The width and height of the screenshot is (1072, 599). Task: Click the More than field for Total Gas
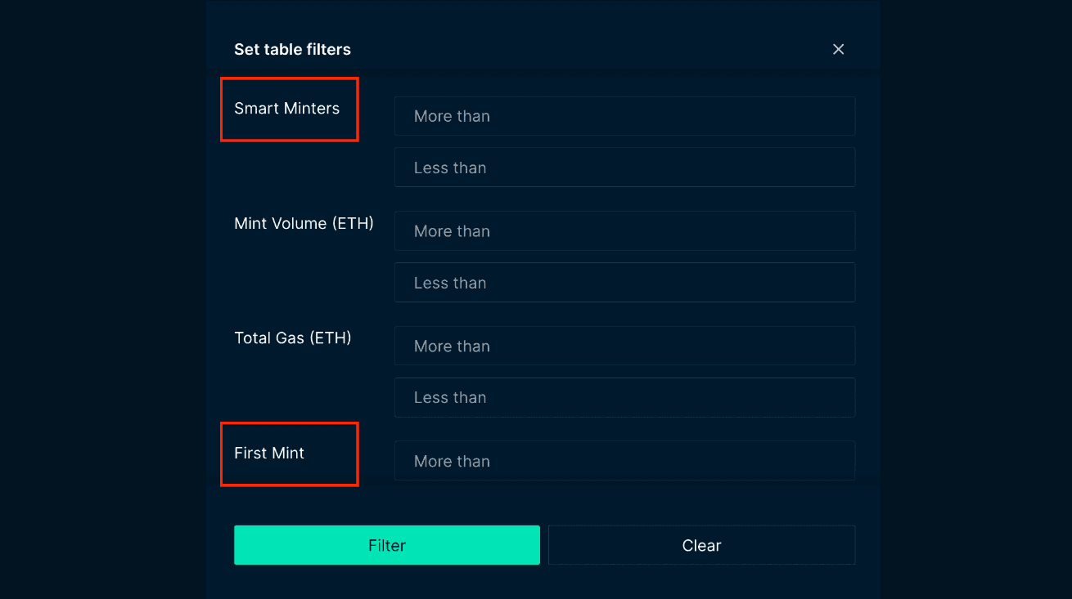click(x=624, y=346)
